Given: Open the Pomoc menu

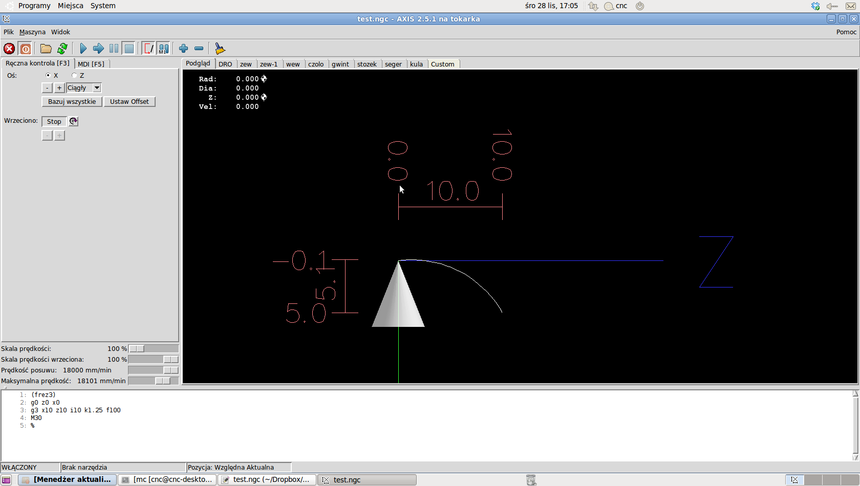Looking at the screenshot, I should (846, 32).
